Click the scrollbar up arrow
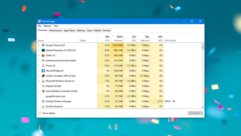The image size is (241, 136). 203,44
